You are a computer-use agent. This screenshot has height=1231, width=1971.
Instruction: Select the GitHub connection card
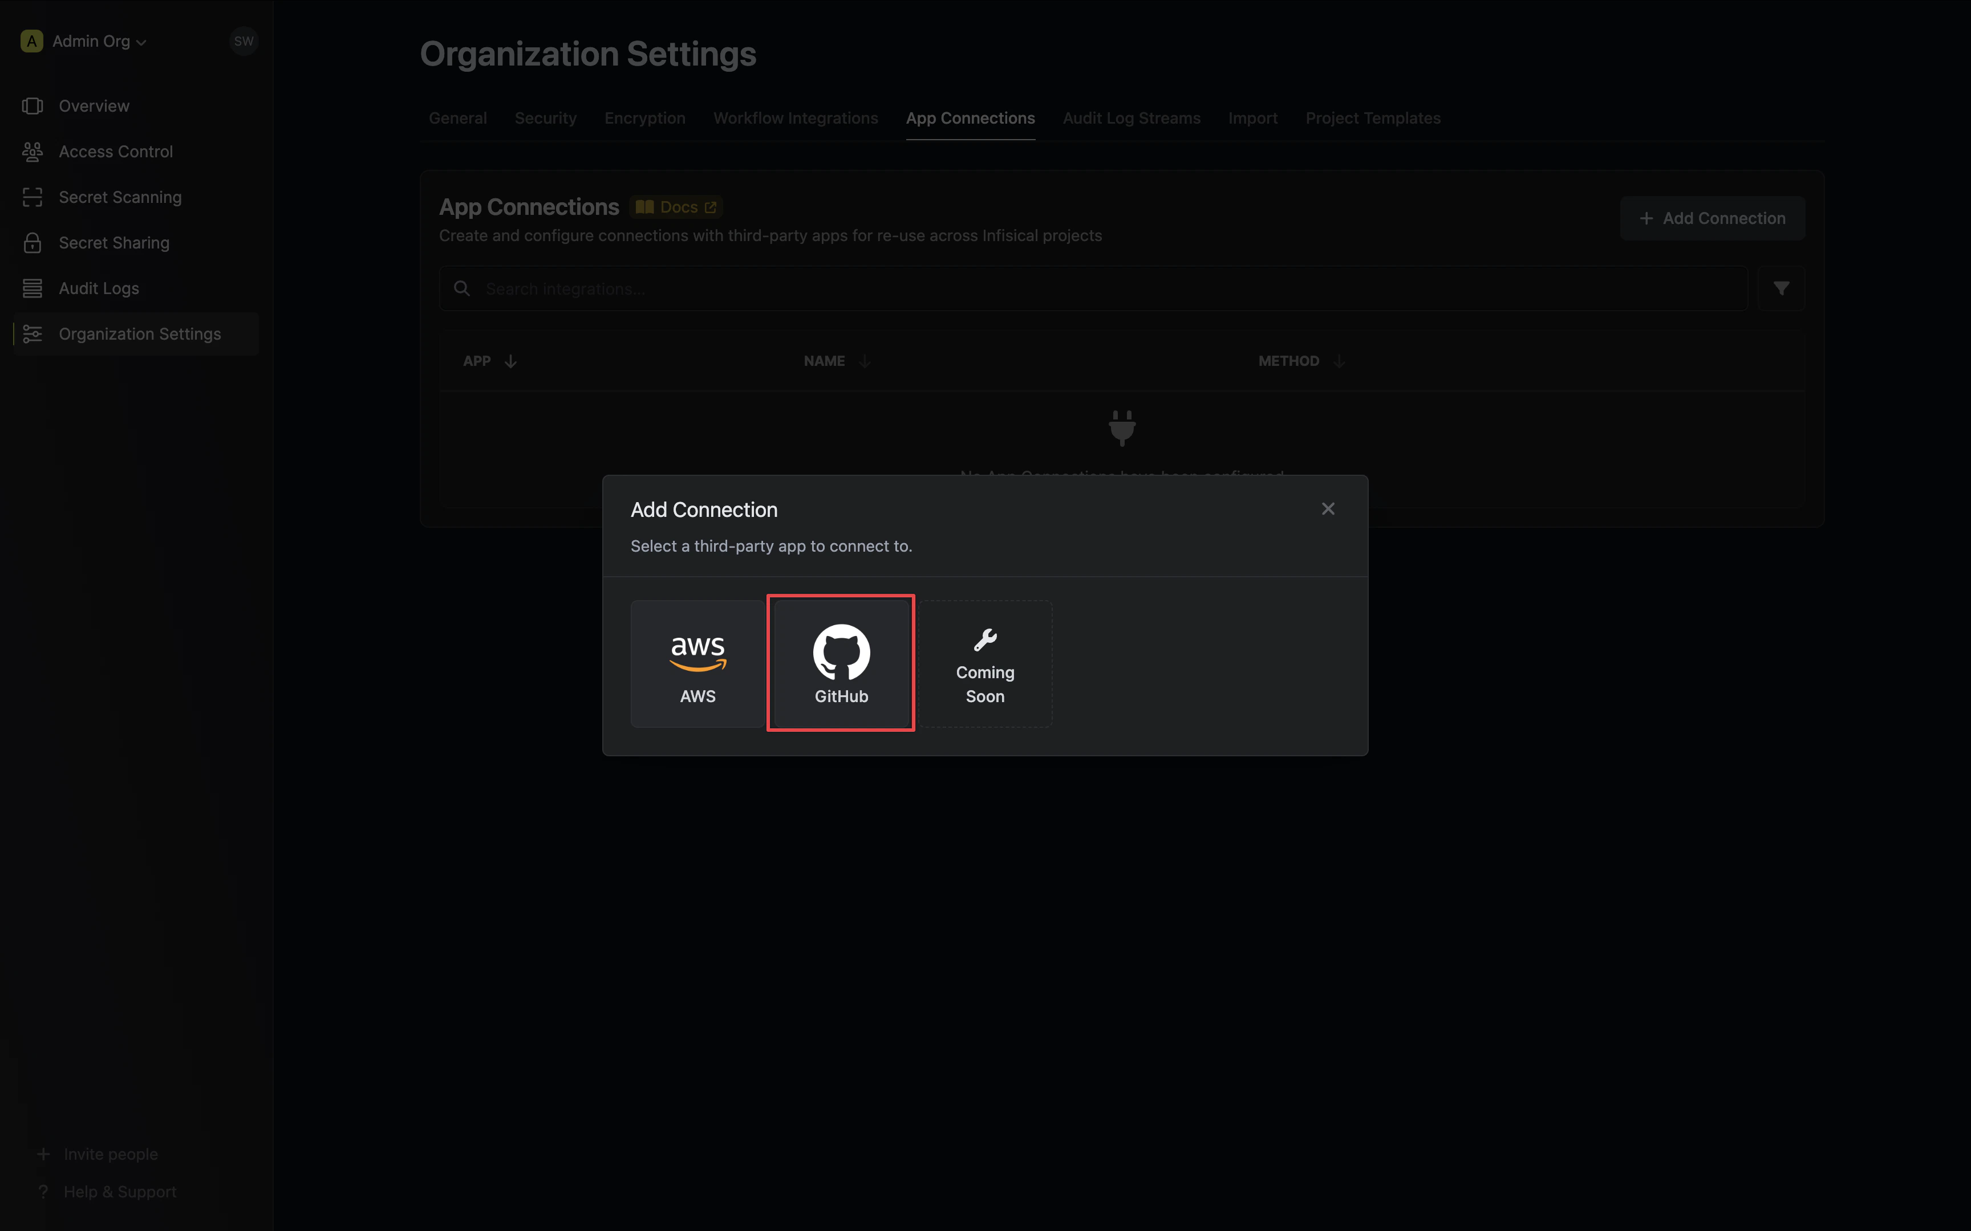point(841,663)
